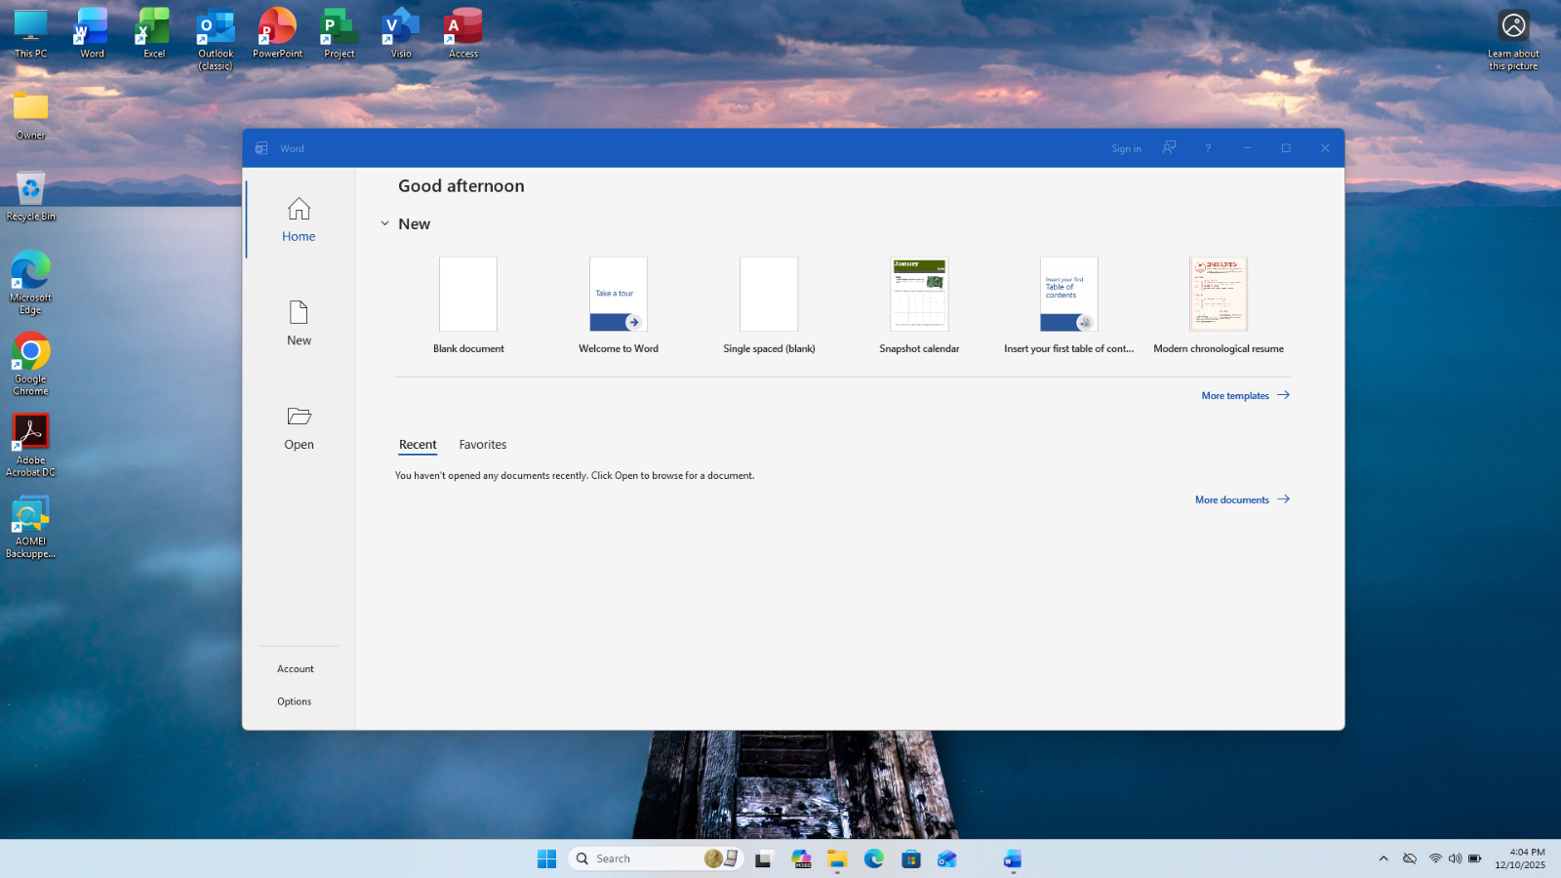
Task: Open Insert your first table of contents template
Action: [x=1069, y=305]
